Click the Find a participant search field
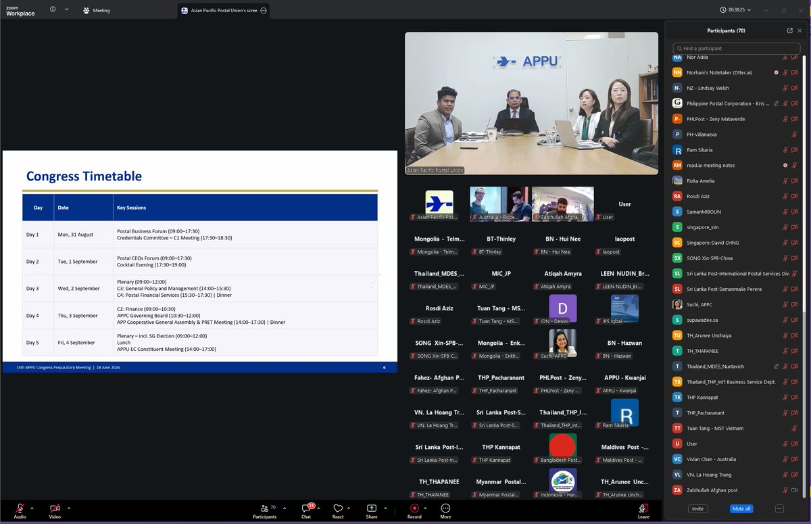Viewport: 811px width, 524px height. [737, 49]
